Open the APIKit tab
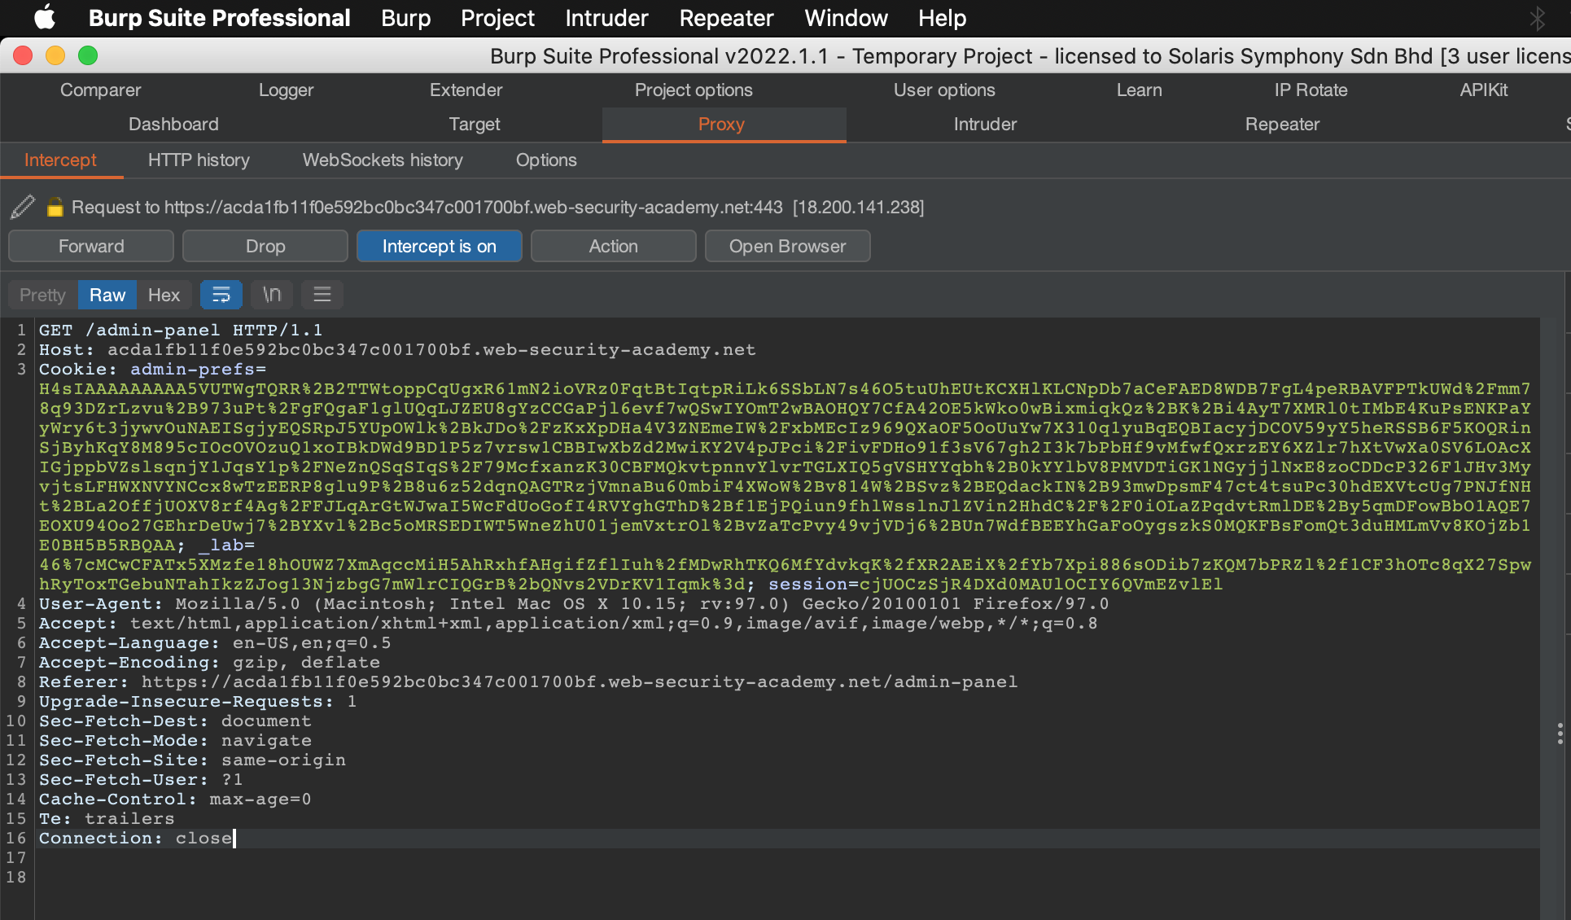This screenshot has height=920, width=1571. (1484, 90)
